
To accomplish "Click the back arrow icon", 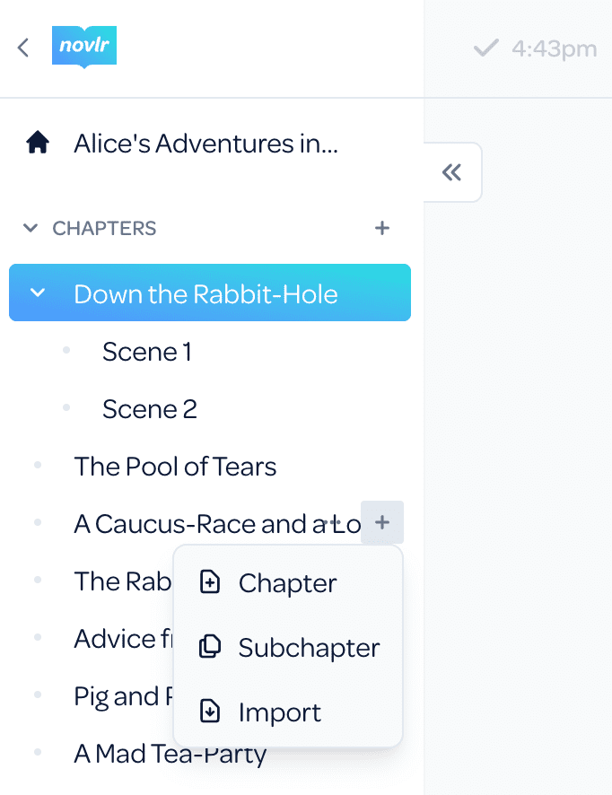I will click(x=22, y=48).
